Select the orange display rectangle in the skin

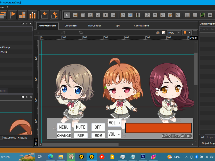pyautogui.click(x=158, y=128)
